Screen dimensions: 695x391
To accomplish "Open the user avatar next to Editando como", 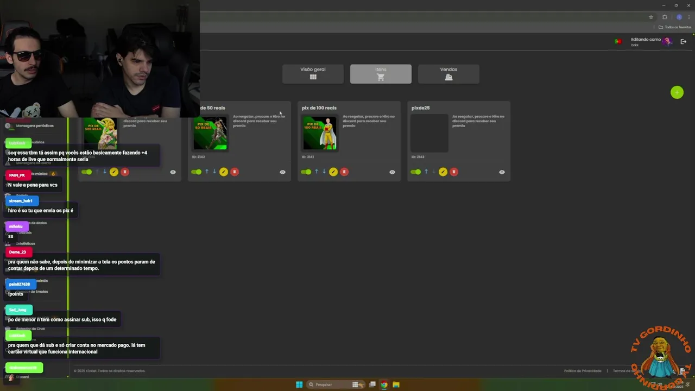I will pos(667,42).
